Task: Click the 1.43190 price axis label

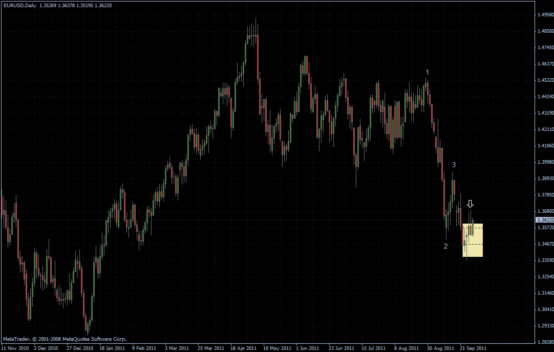Action: pos(545,113)
